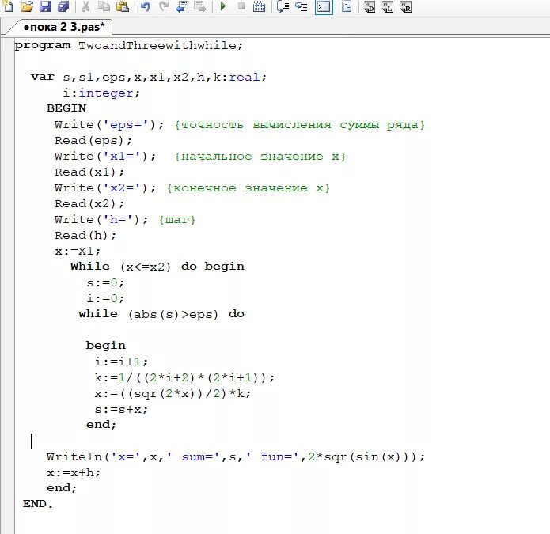Click on the final 'END.' line

(x=38, y=504)
